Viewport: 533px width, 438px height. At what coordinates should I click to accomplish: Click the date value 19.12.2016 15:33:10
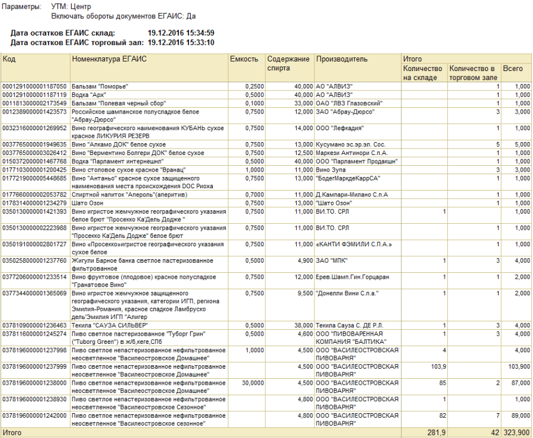click(181, 43)
